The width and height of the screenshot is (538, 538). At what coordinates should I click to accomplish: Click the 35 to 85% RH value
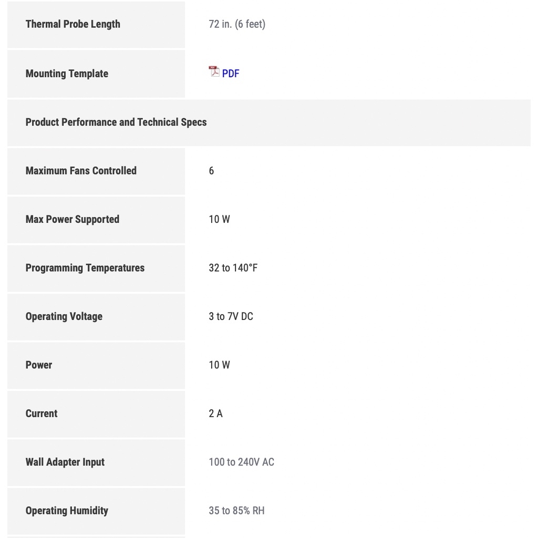[236, 511]
